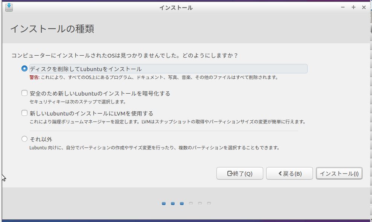Start installation with インストール(I) button
This screenshot has height=222, width=372.
pyautogui.click(x=339, y=173)
